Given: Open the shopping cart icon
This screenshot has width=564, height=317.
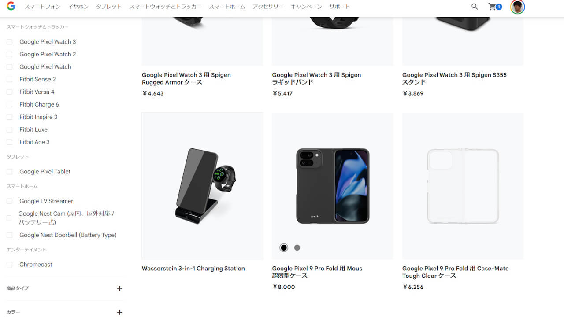Looking at the screenshot, I should click(x=493, y=7).
